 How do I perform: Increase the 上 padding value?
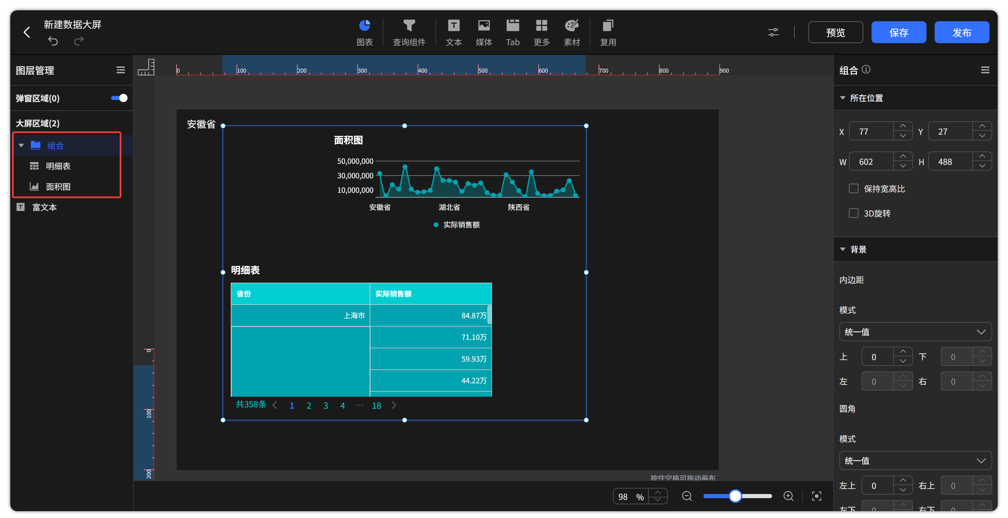(903, 352)
